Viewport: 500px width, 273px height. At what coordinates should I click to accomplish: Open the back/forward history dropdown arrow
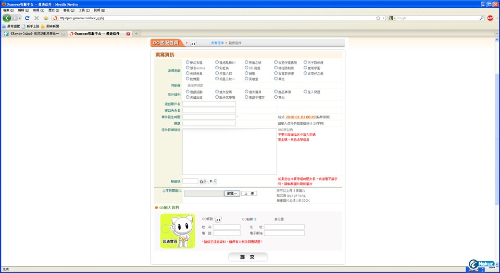20,18
